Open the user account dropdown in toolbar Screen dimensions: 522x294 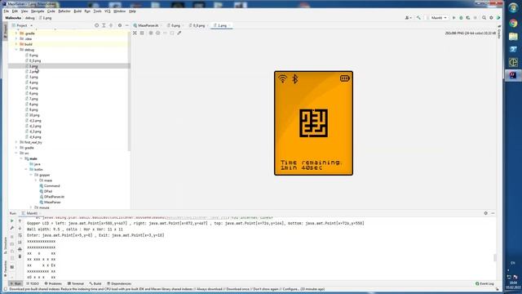[x=408, y=18]
